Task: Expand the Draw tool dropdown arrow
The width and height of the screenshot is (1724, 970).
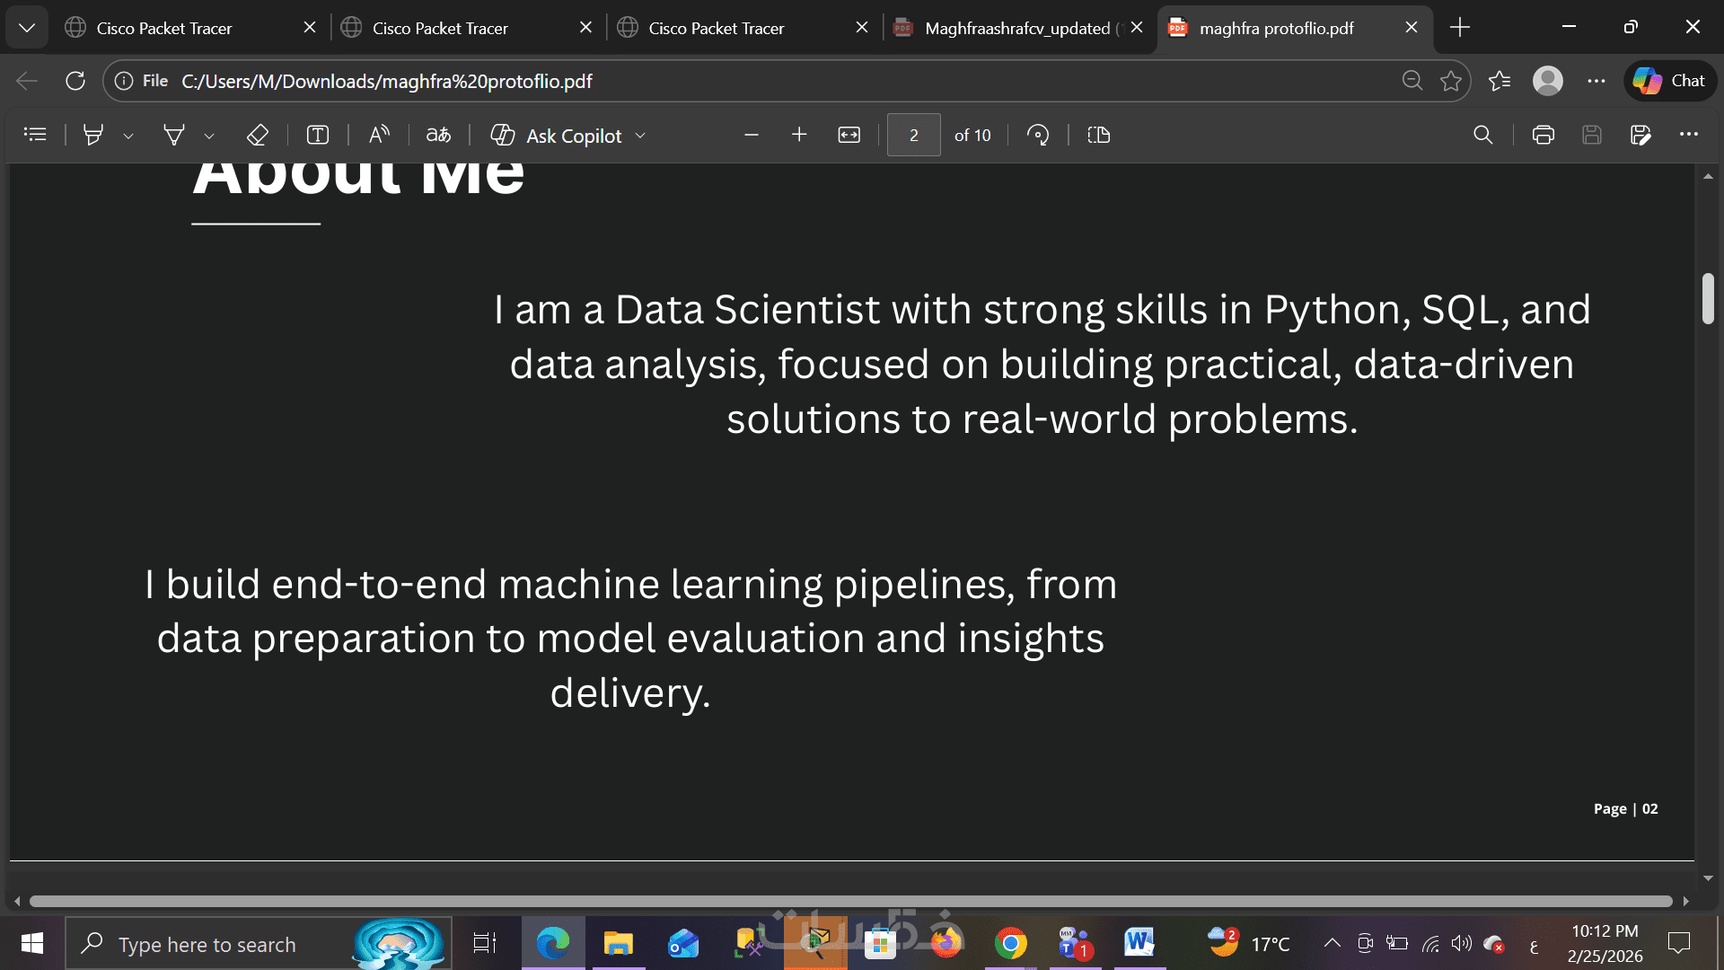Action: pos(209,136)
